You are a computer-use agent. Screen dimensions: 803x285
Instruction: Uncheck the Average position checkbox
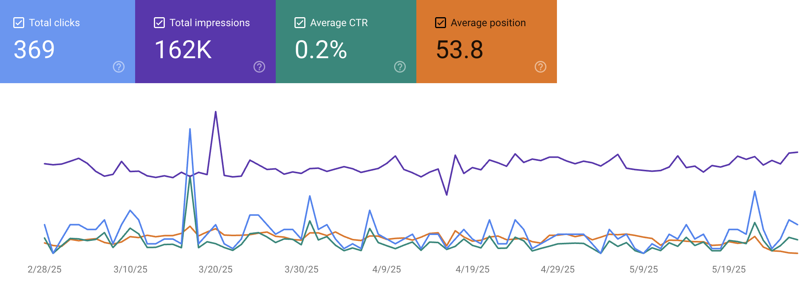pyautogui.click(x=441, y=23)
